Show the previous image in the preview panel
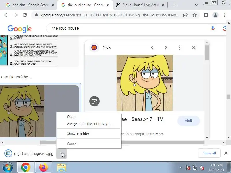The height and width of the screenshot is (173, 231). click(152, 48)
